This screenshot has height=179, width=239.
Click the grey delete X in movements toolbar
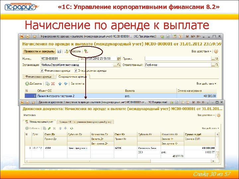click(54, 128)
